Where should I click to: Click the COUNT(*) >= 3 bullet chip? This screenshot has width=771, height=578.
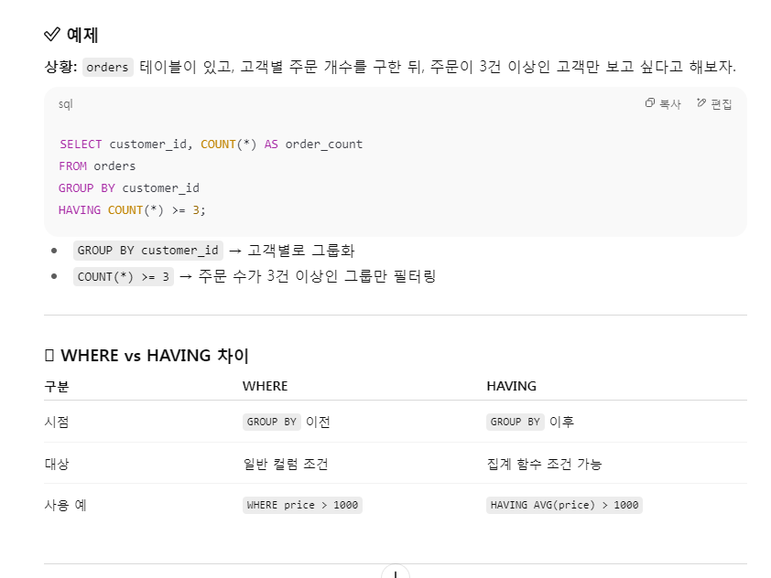(x=124, y=276)
